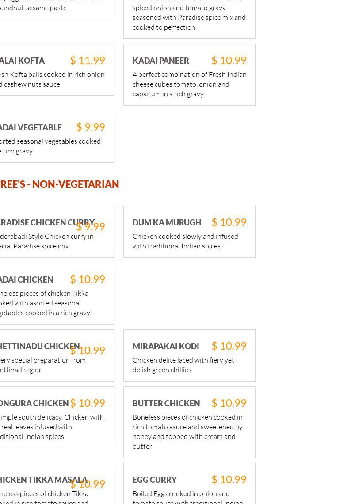The width and height of the screenshot is (347, 504).
Task: Select the Kadai Paneer menu card
Action: [x=190, y=75]
